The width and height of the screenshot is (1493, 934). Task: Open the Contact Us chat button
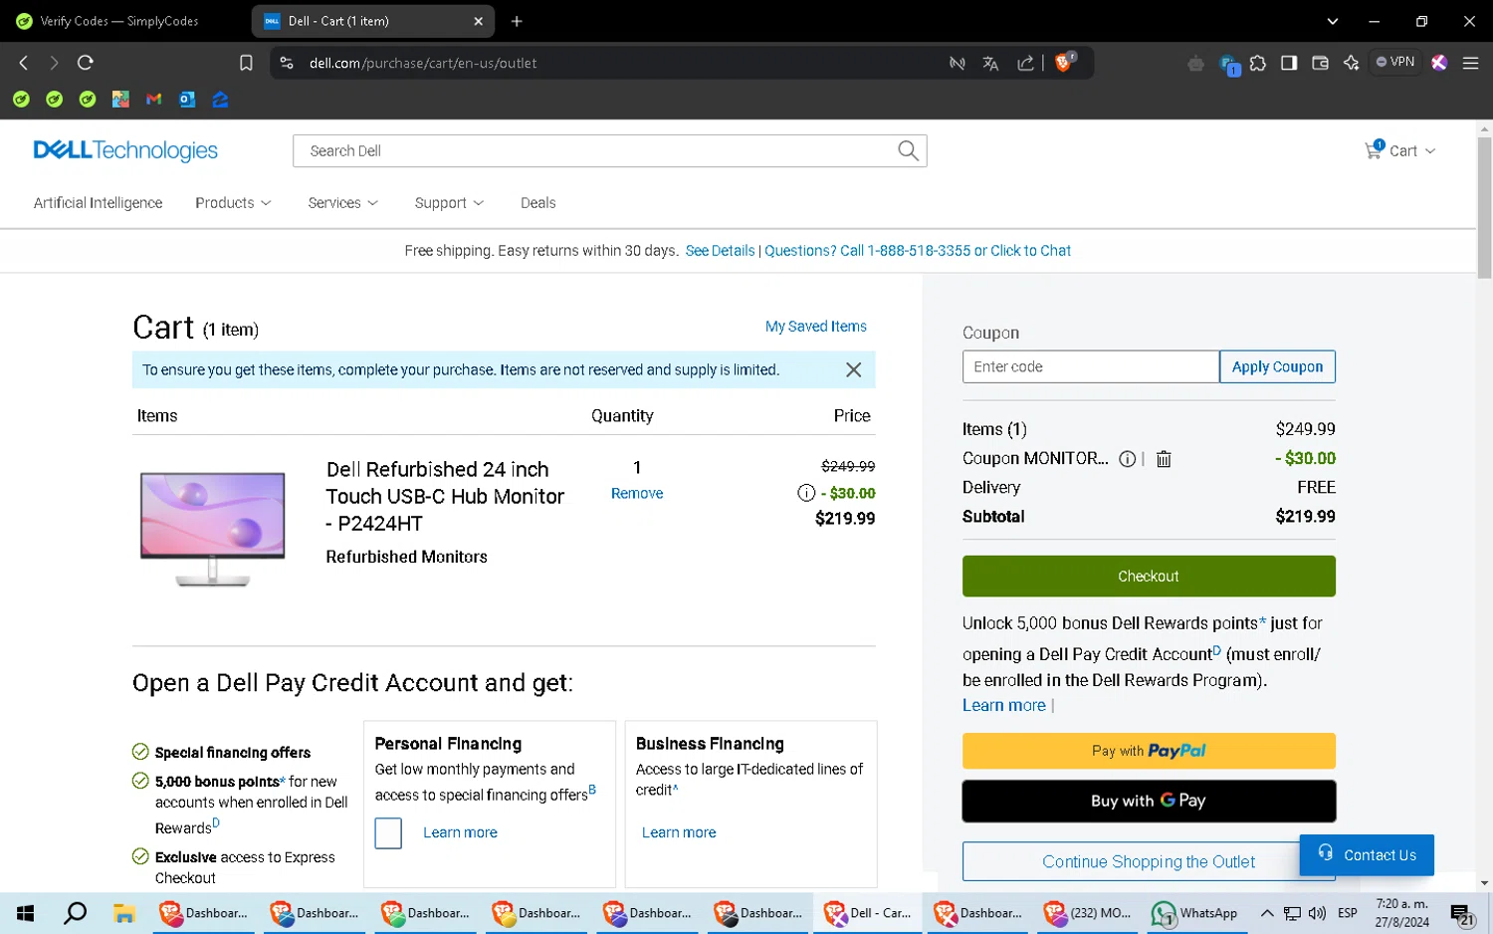(x=1367, y=854)
